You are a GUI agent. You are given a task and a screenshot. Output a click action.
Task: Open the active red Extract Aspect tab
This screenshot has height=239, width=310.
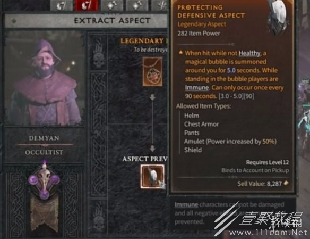point(87,5)
